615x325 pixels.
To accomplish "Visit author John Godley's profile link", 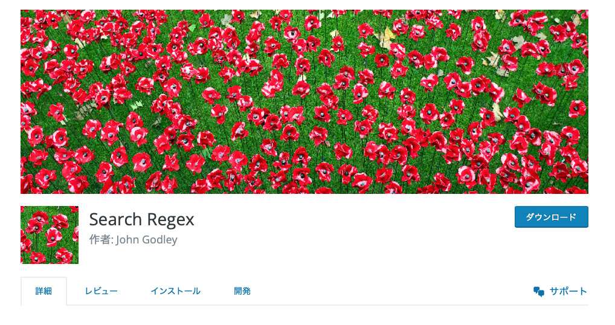I will (147, 240).
